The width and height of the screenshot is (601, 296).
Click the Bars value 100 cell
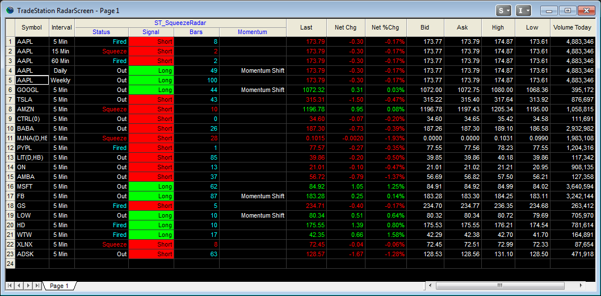[x=196, y=80]
